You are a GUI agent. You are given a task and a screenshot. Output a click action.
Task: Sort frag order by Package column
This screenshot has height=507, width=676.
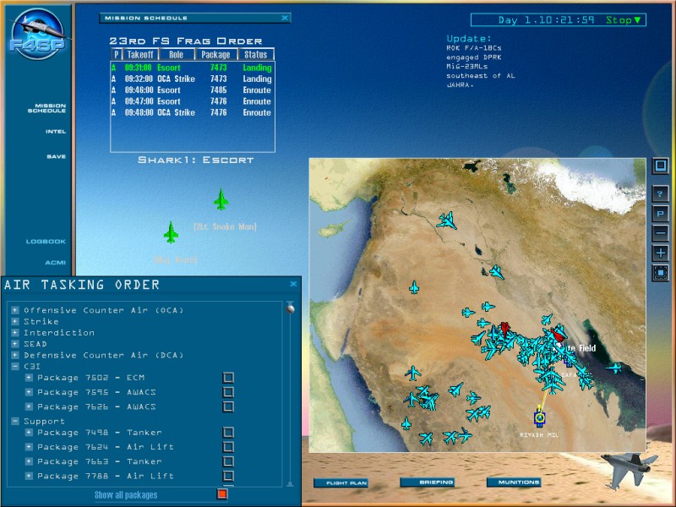tap(215, 54)
